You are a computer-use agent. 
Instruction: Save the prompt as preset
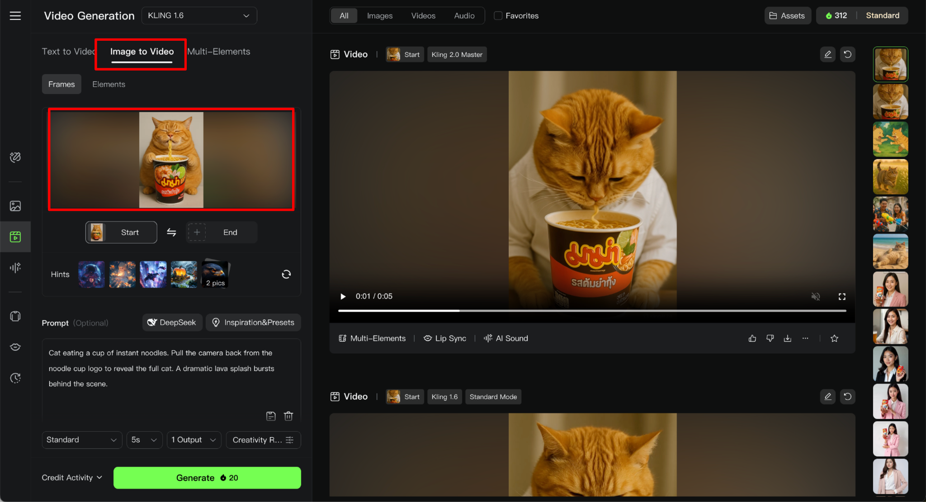coord(271,416)
